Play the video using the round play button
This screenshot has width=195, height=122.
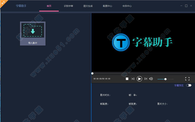(x=139, y=79)
